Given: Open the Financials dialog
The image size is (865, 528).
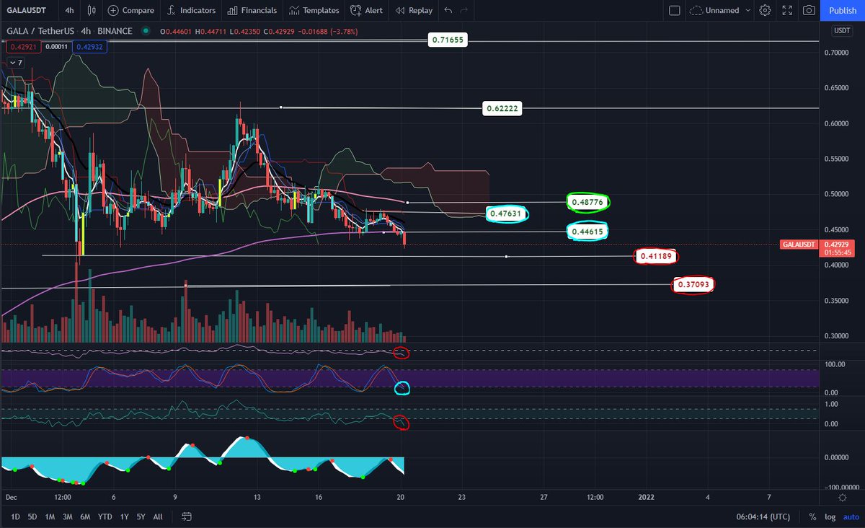Looking at the screenshot, I should 252,10.
